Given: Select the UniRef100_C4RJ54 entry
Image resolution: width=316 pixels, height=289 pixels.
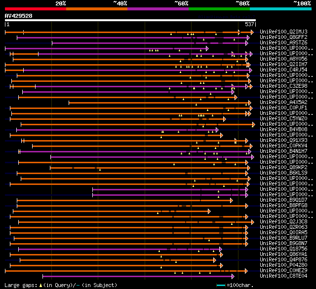Looking at the screenshot, I should click(283, 70).
